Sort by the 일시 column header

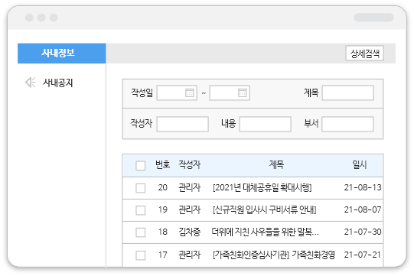(360, 165)
